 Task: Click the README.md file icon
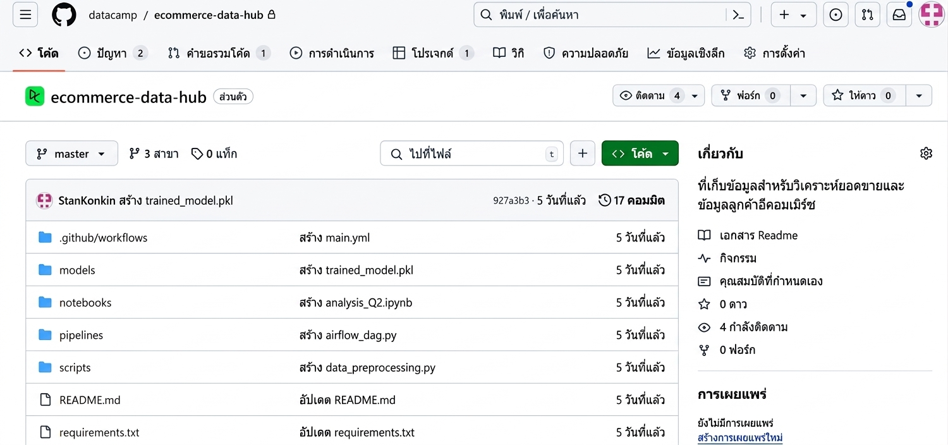(x=45, y=400)
